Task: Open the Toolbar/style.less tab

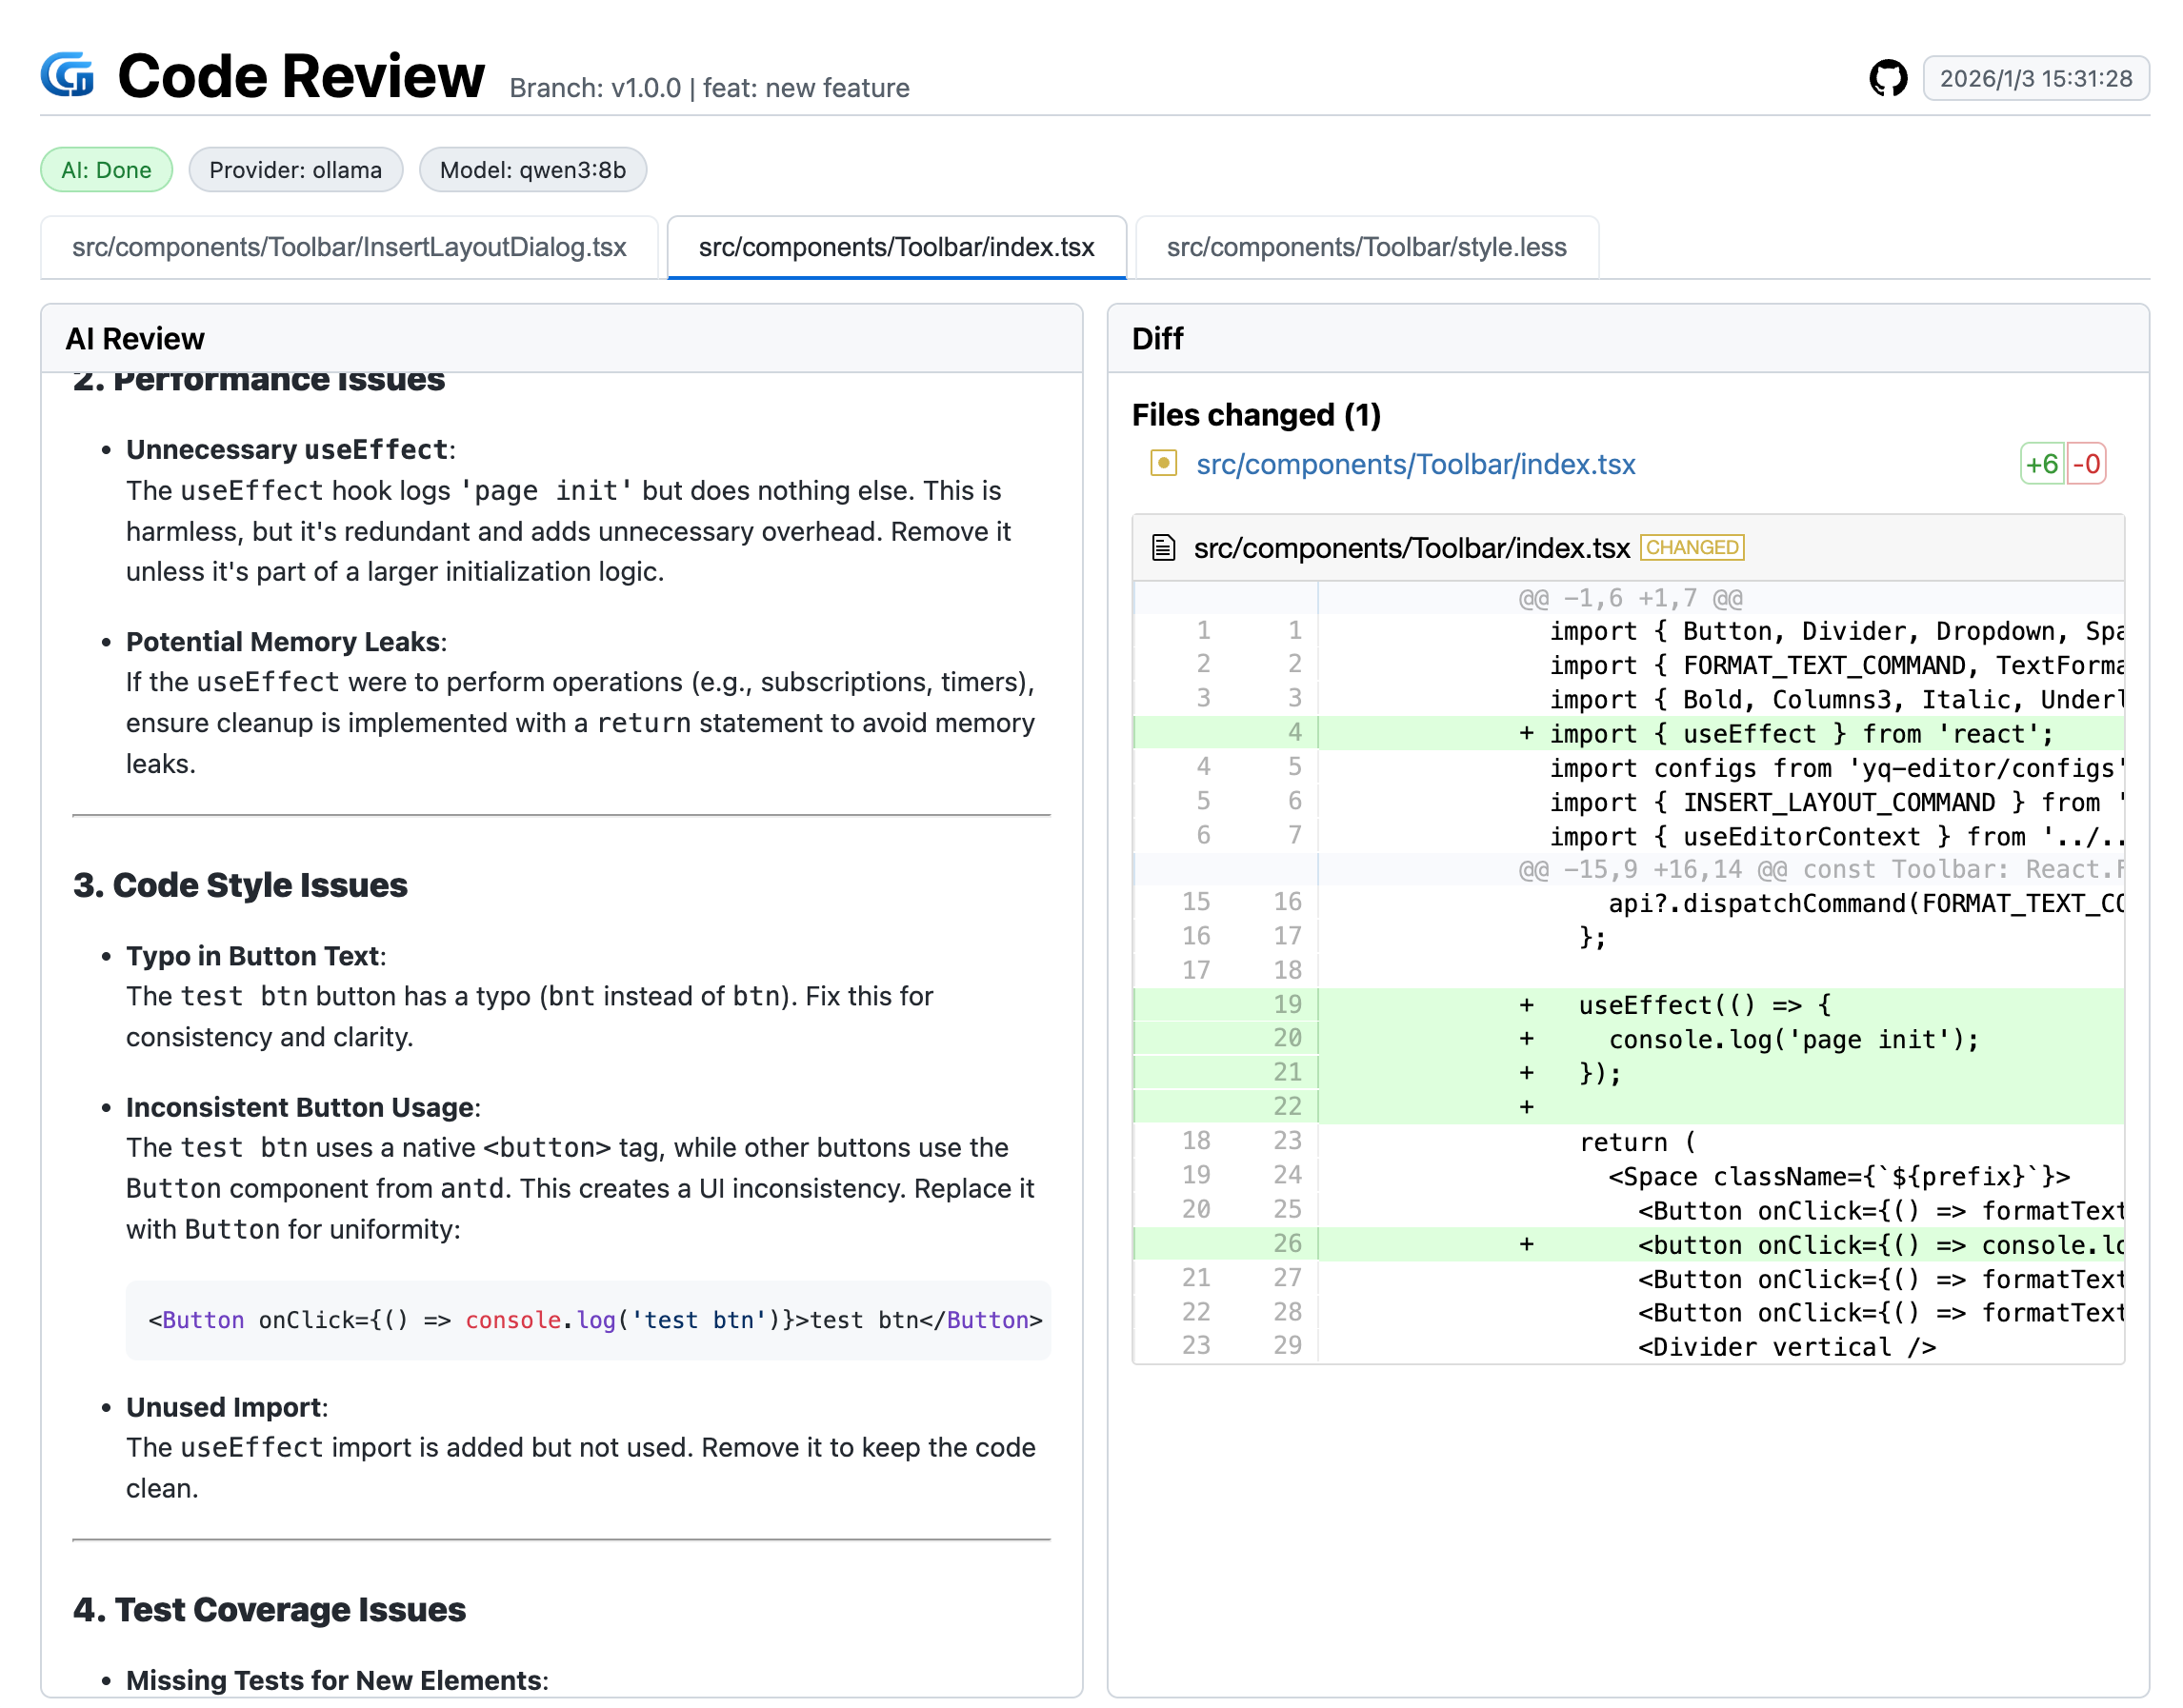Action: (1366, 247)
